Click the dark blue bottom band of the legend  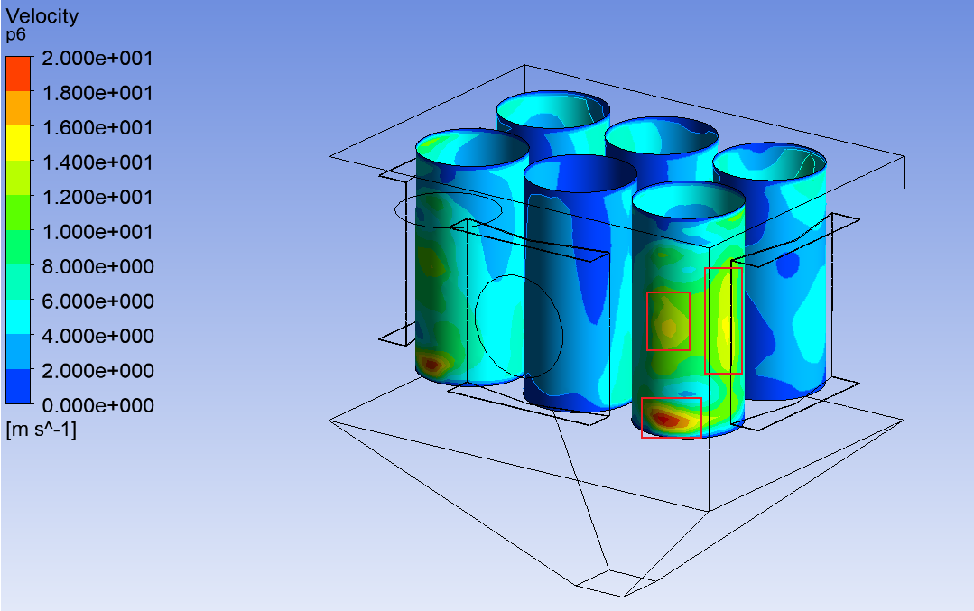coord(19,388)
